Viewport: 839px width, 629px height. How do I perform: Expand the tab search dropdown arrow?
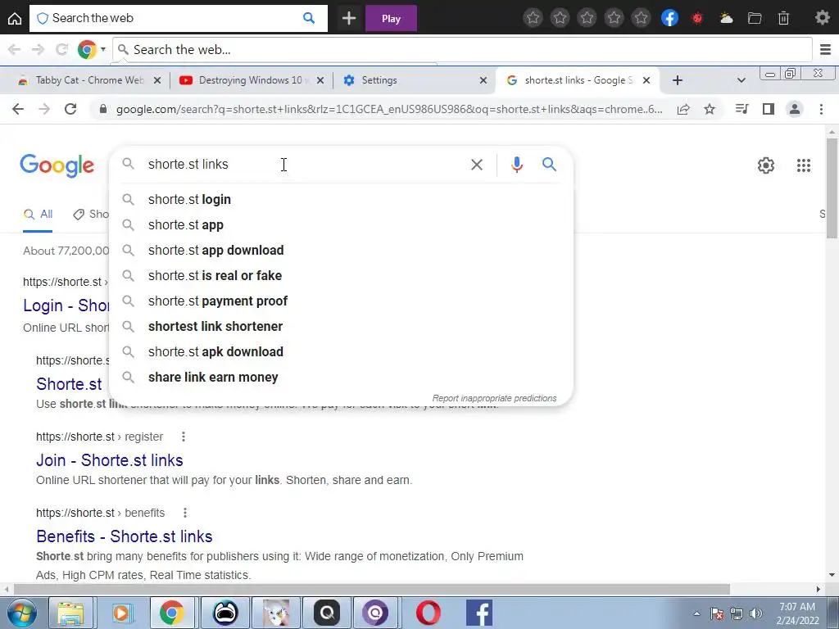click(x=741, y=80)
